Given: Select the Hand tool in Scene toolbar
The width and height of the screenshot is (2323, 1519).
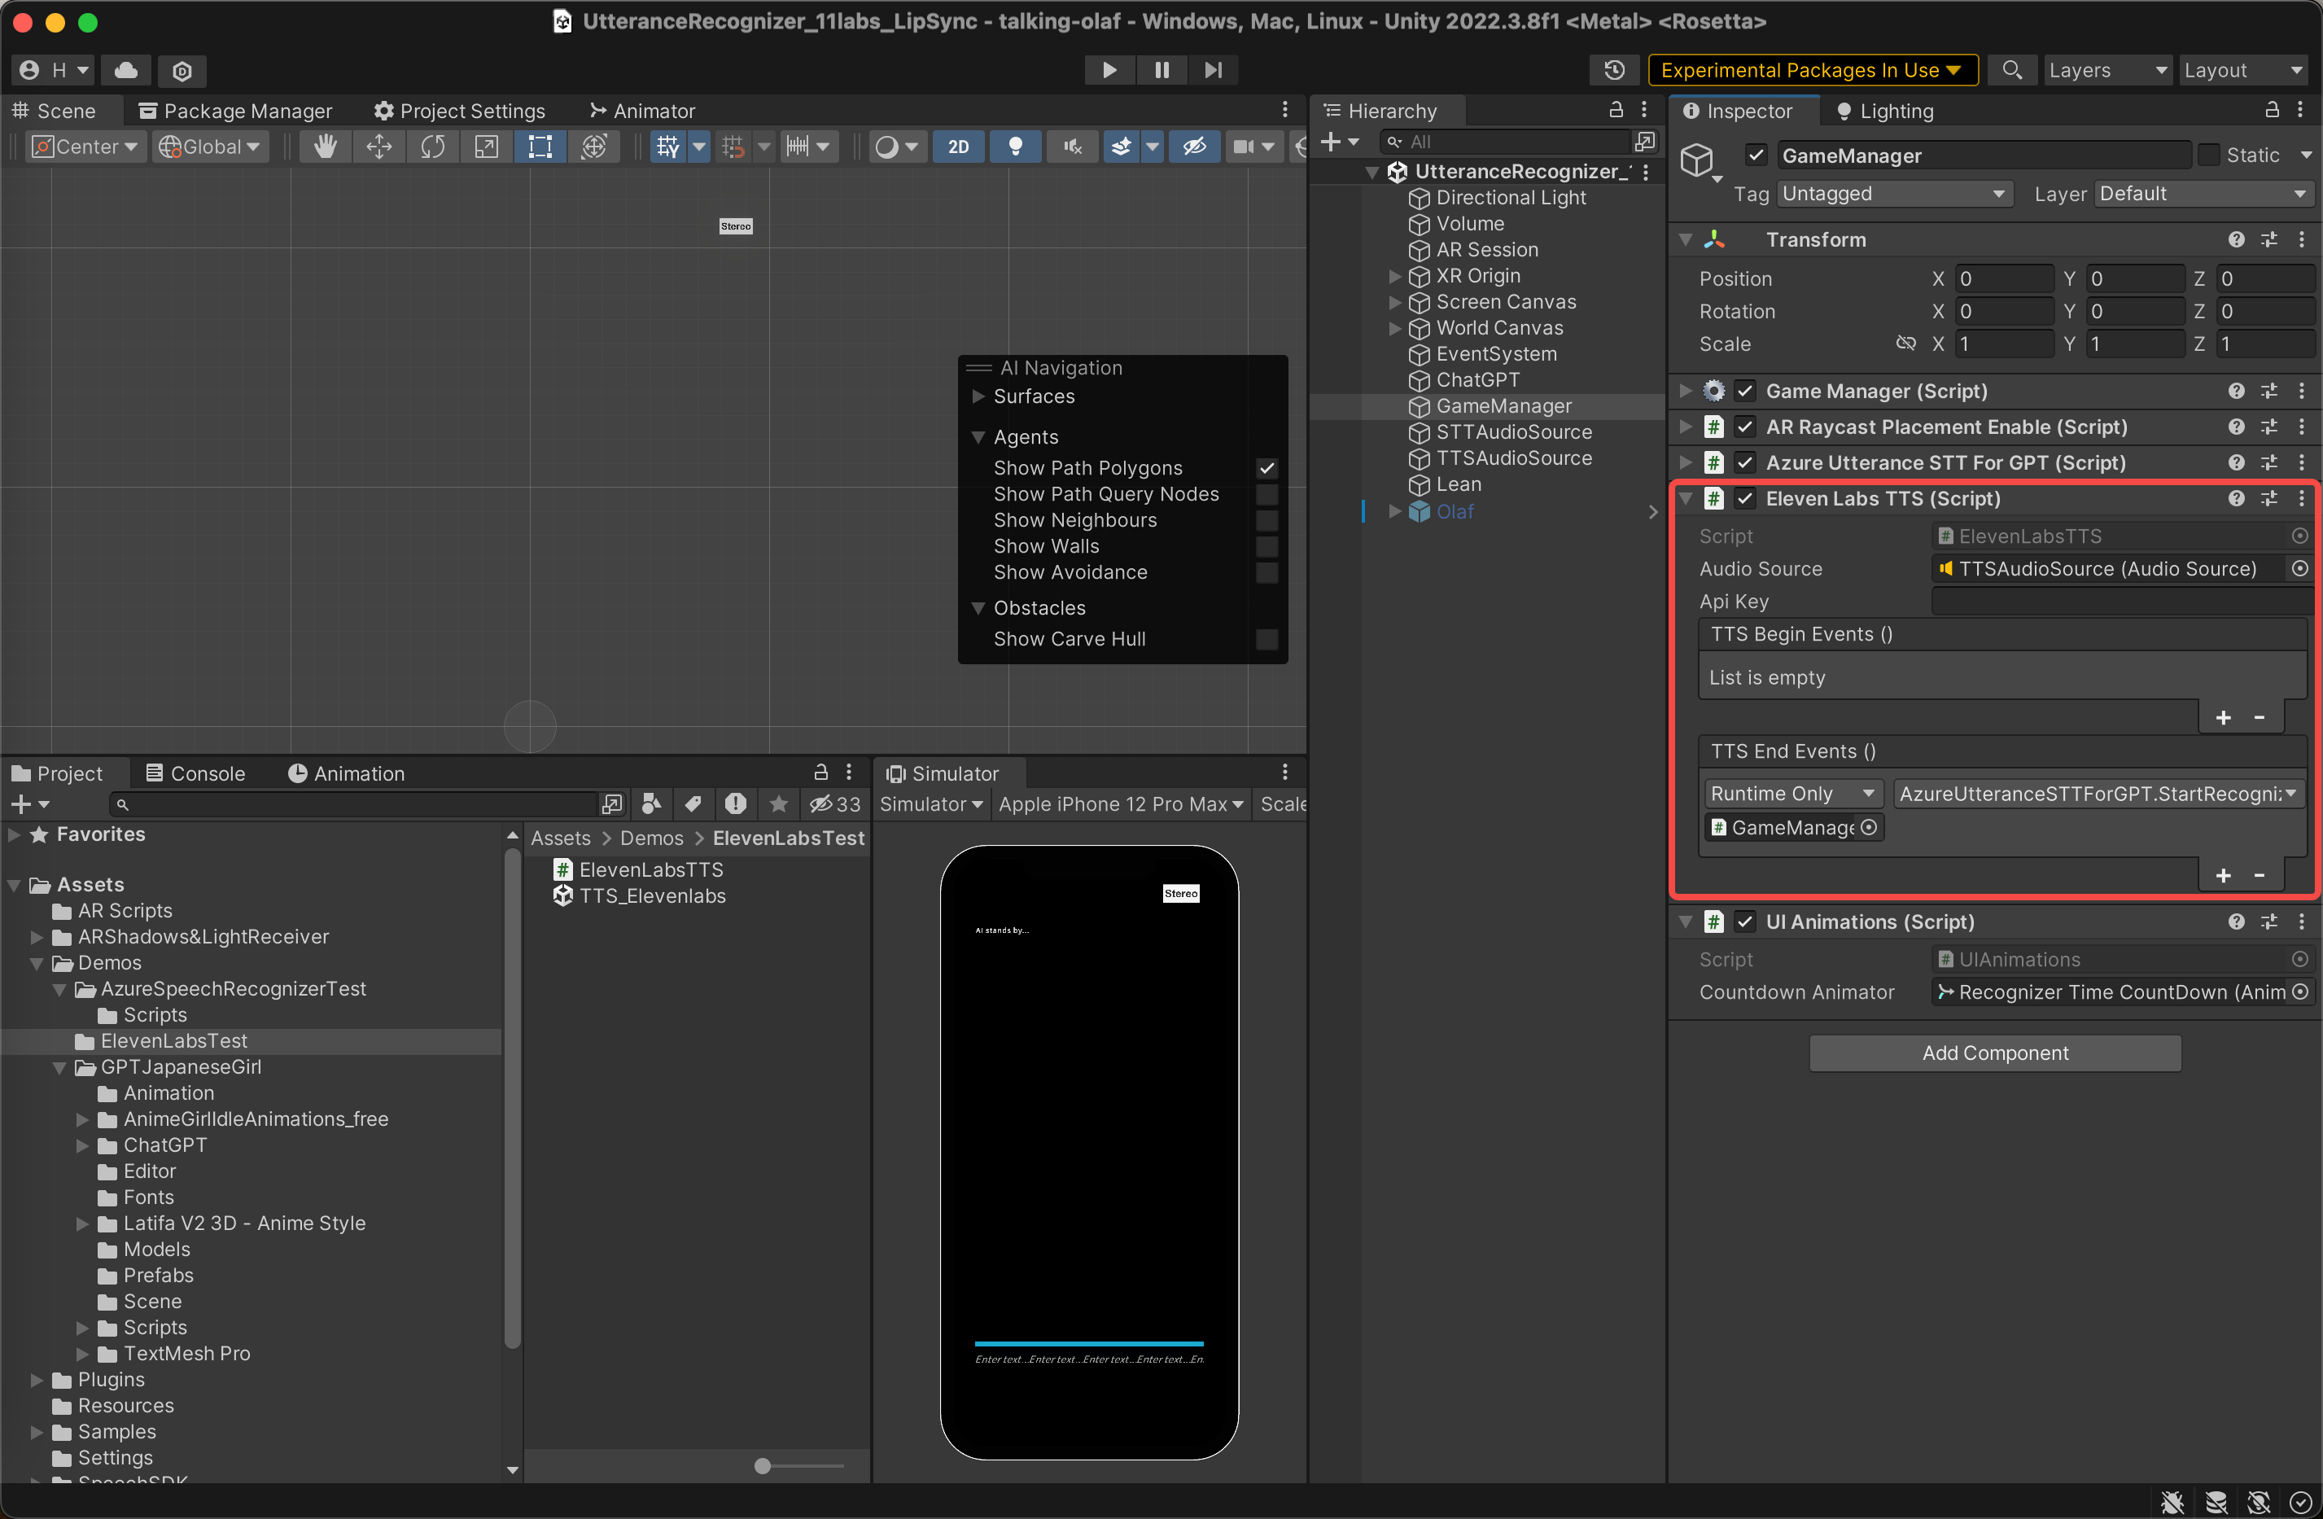Looking at the screenshot, I should click(324, 147).
